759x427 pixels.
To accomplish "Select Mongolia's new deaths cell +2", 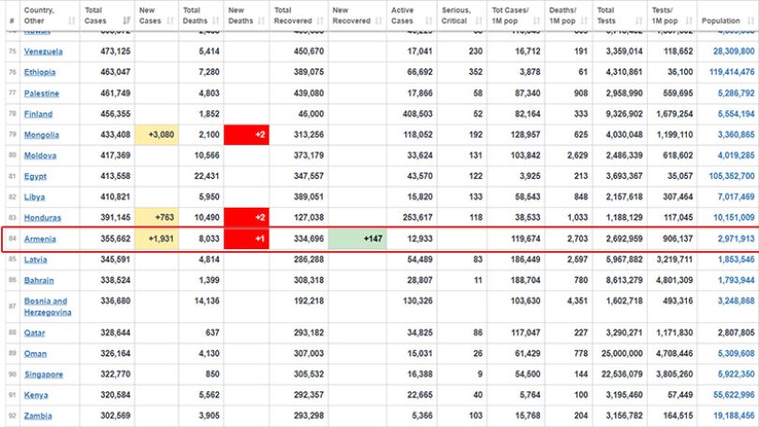I will coord(246,135).
